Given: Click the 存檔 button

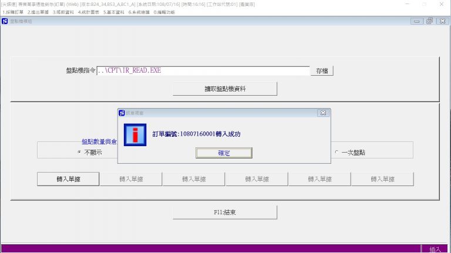Looking at the screenshot, I should point(322,71).
